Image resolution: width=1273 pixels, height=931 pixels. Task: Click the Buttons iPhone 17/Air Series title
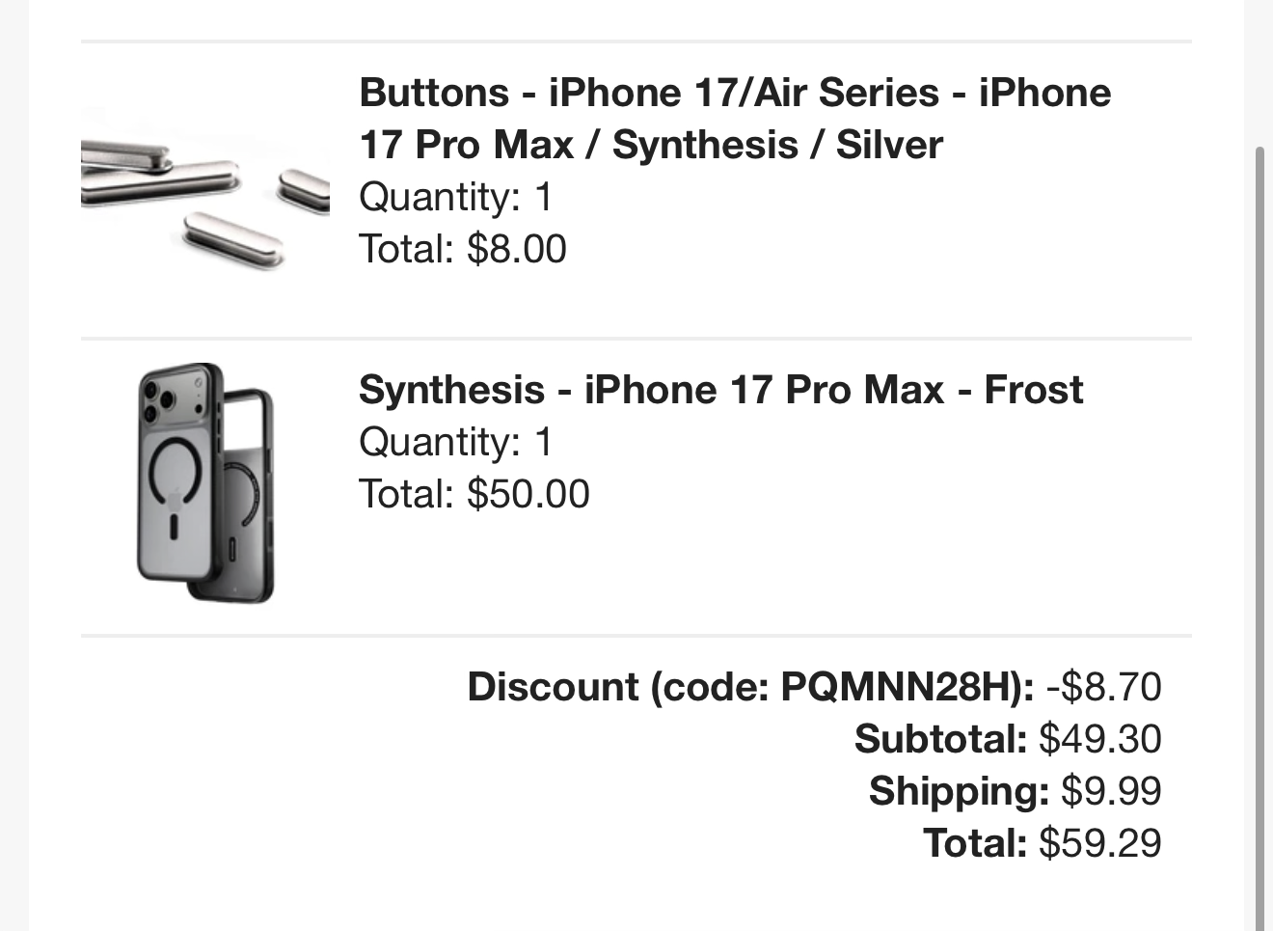point(734,94)
